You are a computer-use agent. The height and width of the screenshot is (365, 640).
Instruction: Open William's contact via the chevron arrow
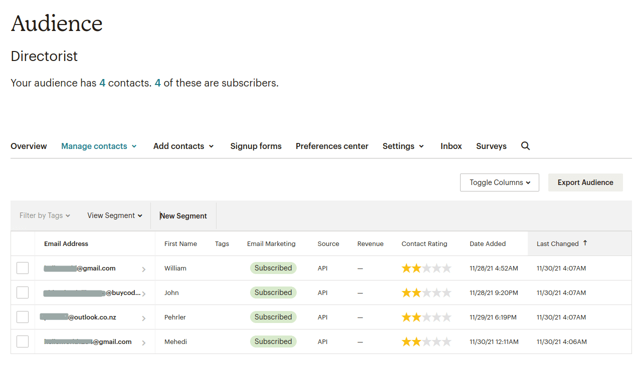click(144, 269)
